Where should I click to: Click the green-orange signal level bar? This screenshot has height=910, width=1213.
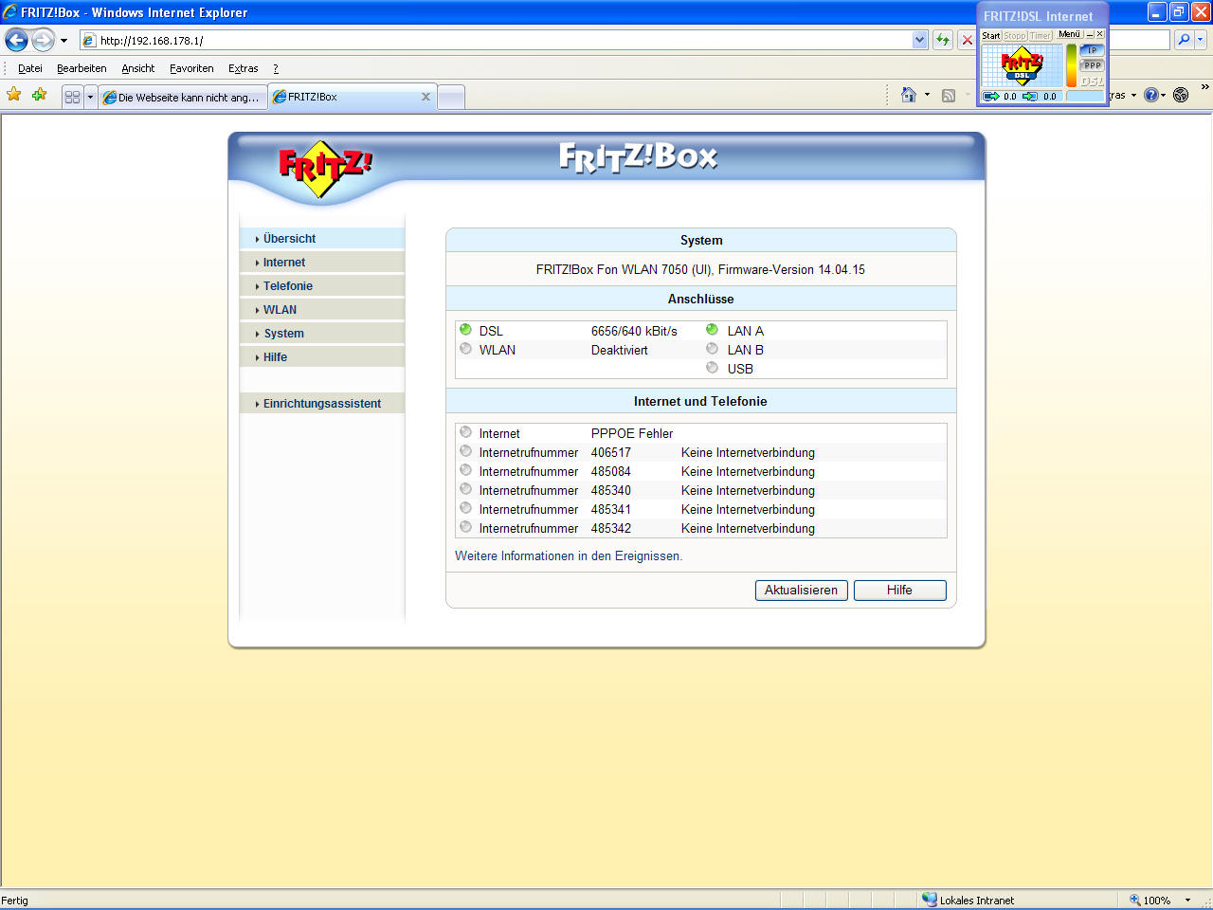click(1072, 65)
